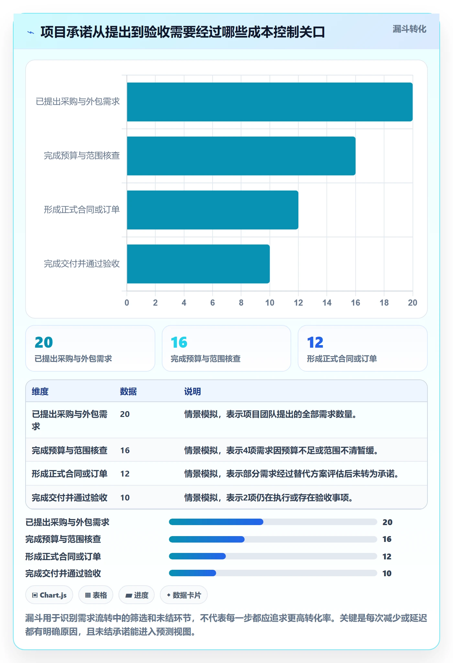Click the progress bar for 完成预算与范围核查
453x663 pixels.
pyautogui.click(x=273, y=539)
